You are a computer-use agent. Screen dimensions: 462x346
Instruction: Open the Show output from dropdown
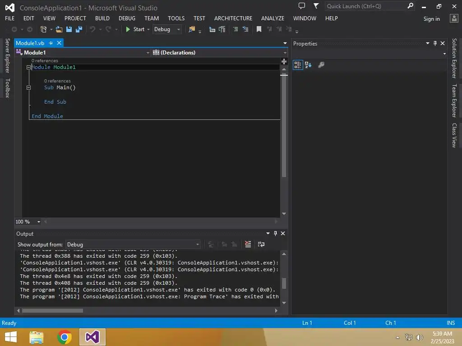pos(133,245)
